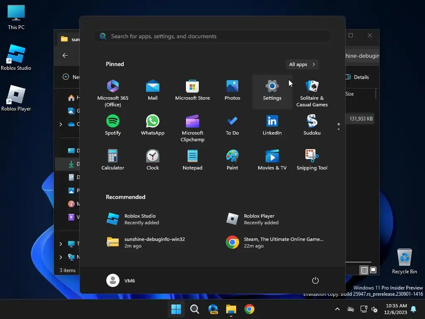The image size is (425, 319).
Task: Open the Clock app
Action: coord(153,159)
